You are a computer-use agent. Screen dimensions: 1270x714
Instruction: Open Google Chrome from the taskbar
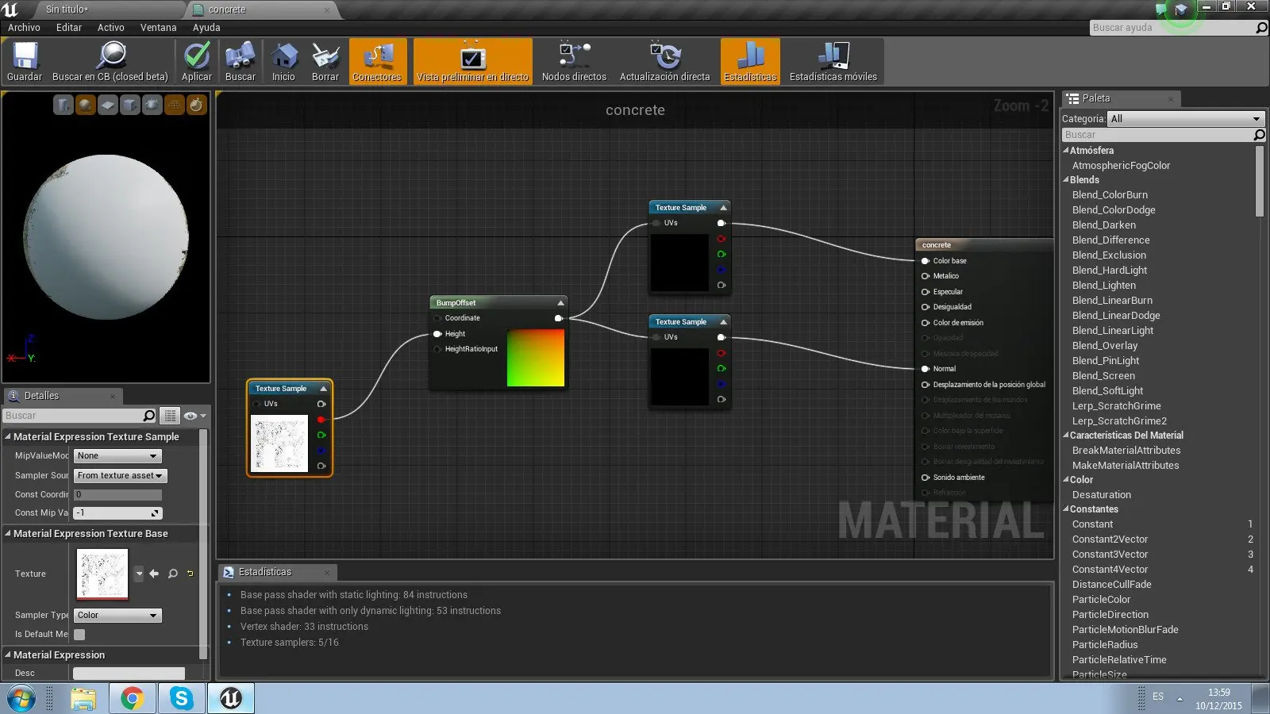[132, 698]
